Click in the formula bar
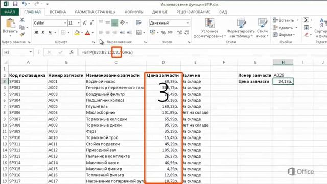Viewport: 327px width, 184px height. click(x=202, y=52)
